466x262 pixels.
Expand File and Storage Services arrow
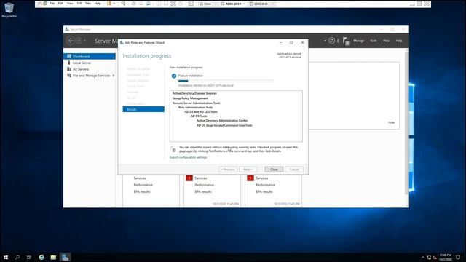point(114,76)
